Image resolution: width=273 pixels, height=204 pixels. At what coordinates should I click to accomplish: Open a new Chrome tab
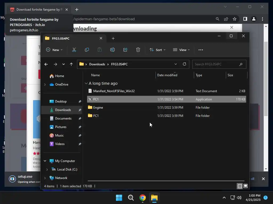[x=77, y=10]
